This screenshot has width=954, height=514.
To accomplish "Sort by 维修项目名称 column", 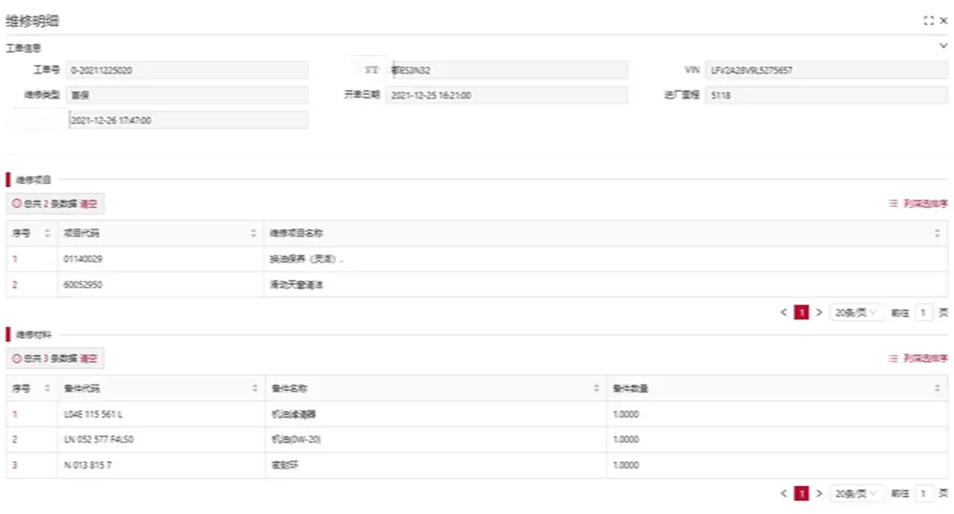I will [x=937, y=233].
